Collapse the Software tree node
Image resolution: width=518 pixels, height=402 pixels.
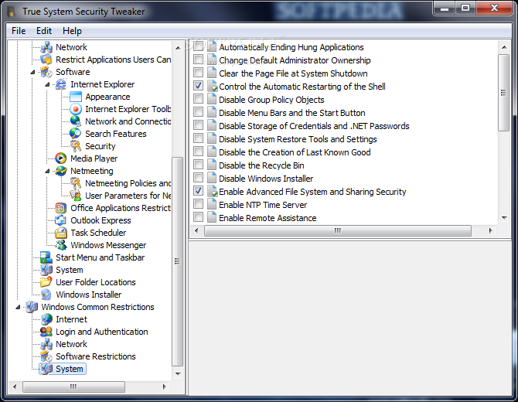click(x=32, y=72)
